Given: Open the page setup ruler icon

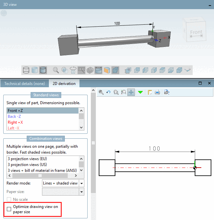Looking at the screenshot, I should pos(150,92).
